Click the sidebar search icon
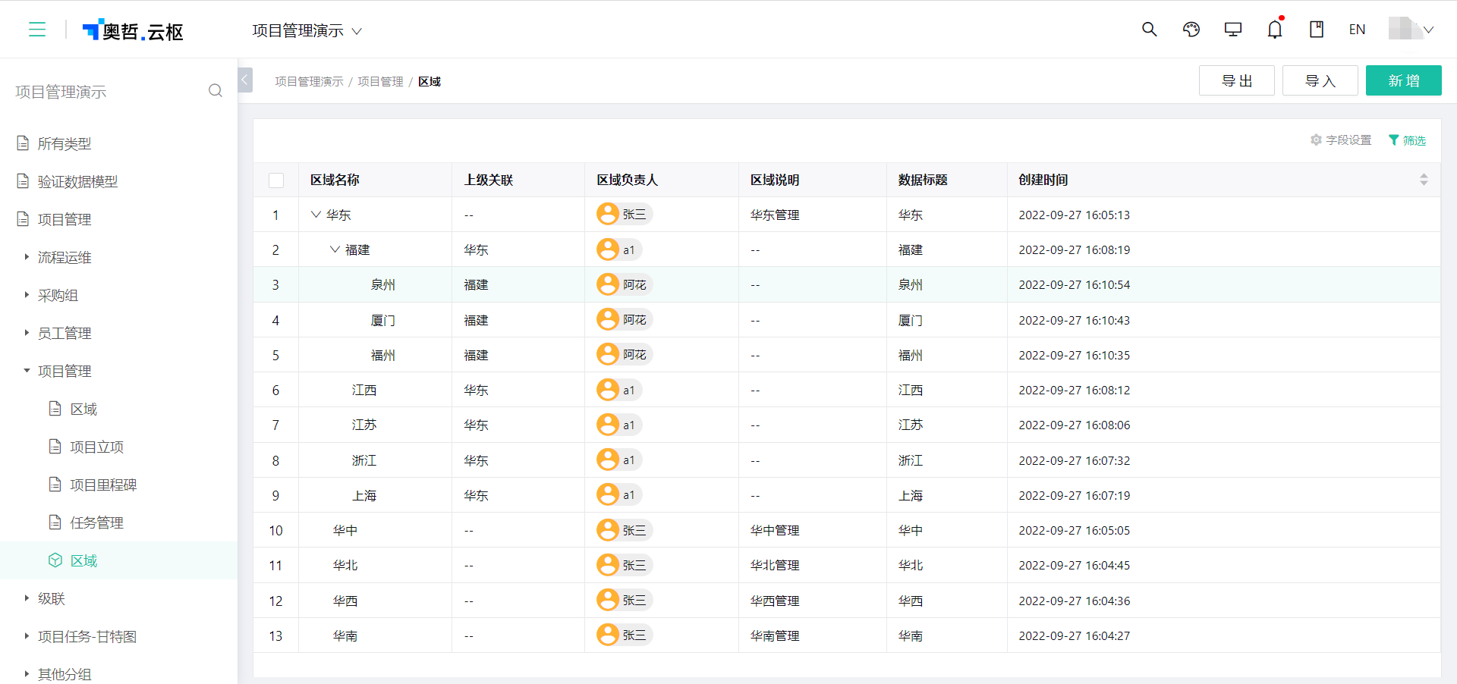Viewport: 1457px width, 684px height. [x=216, y=91]
